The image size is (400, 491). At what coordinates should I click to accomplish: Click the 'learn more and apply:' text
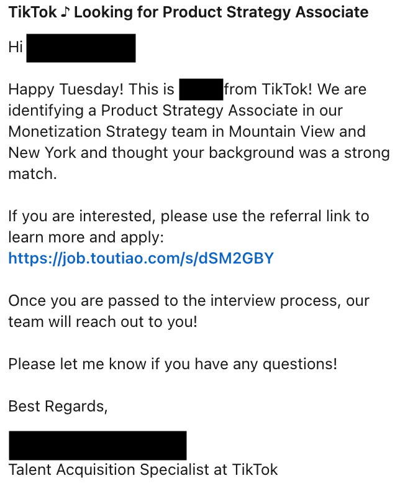click(86, 237)
